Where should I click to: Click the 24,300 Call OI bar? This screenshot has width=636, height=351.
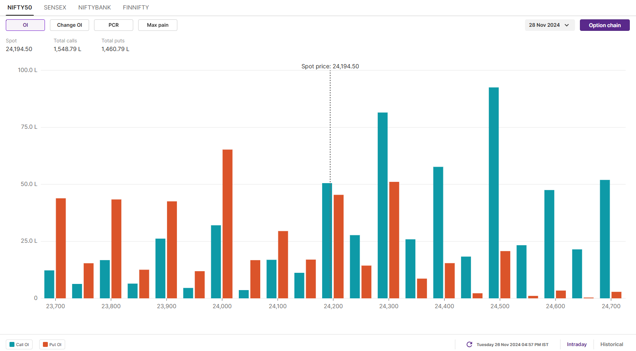(x=382, y=205)
